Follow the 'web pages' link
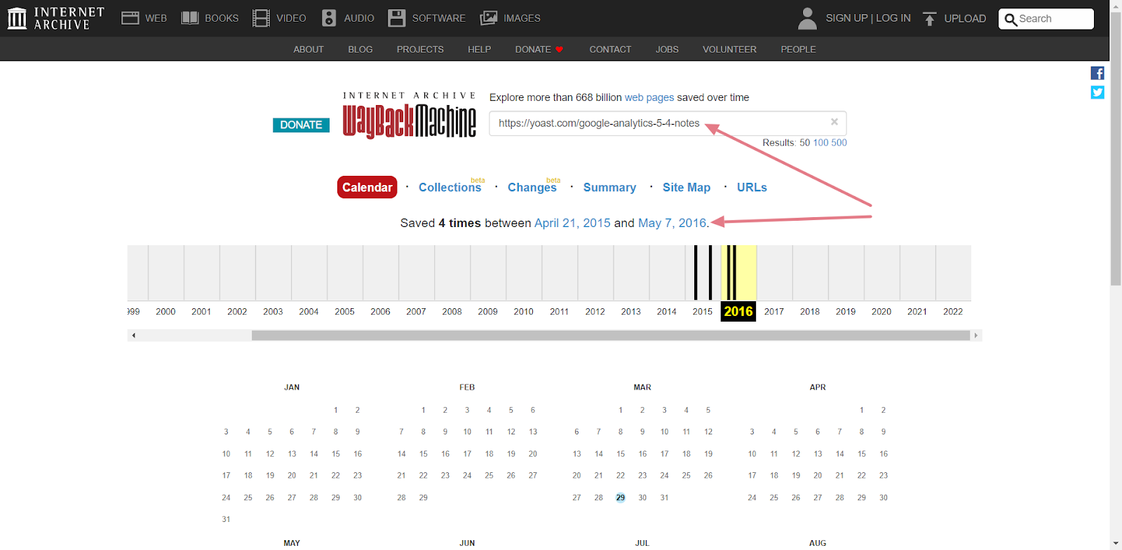 649,97
